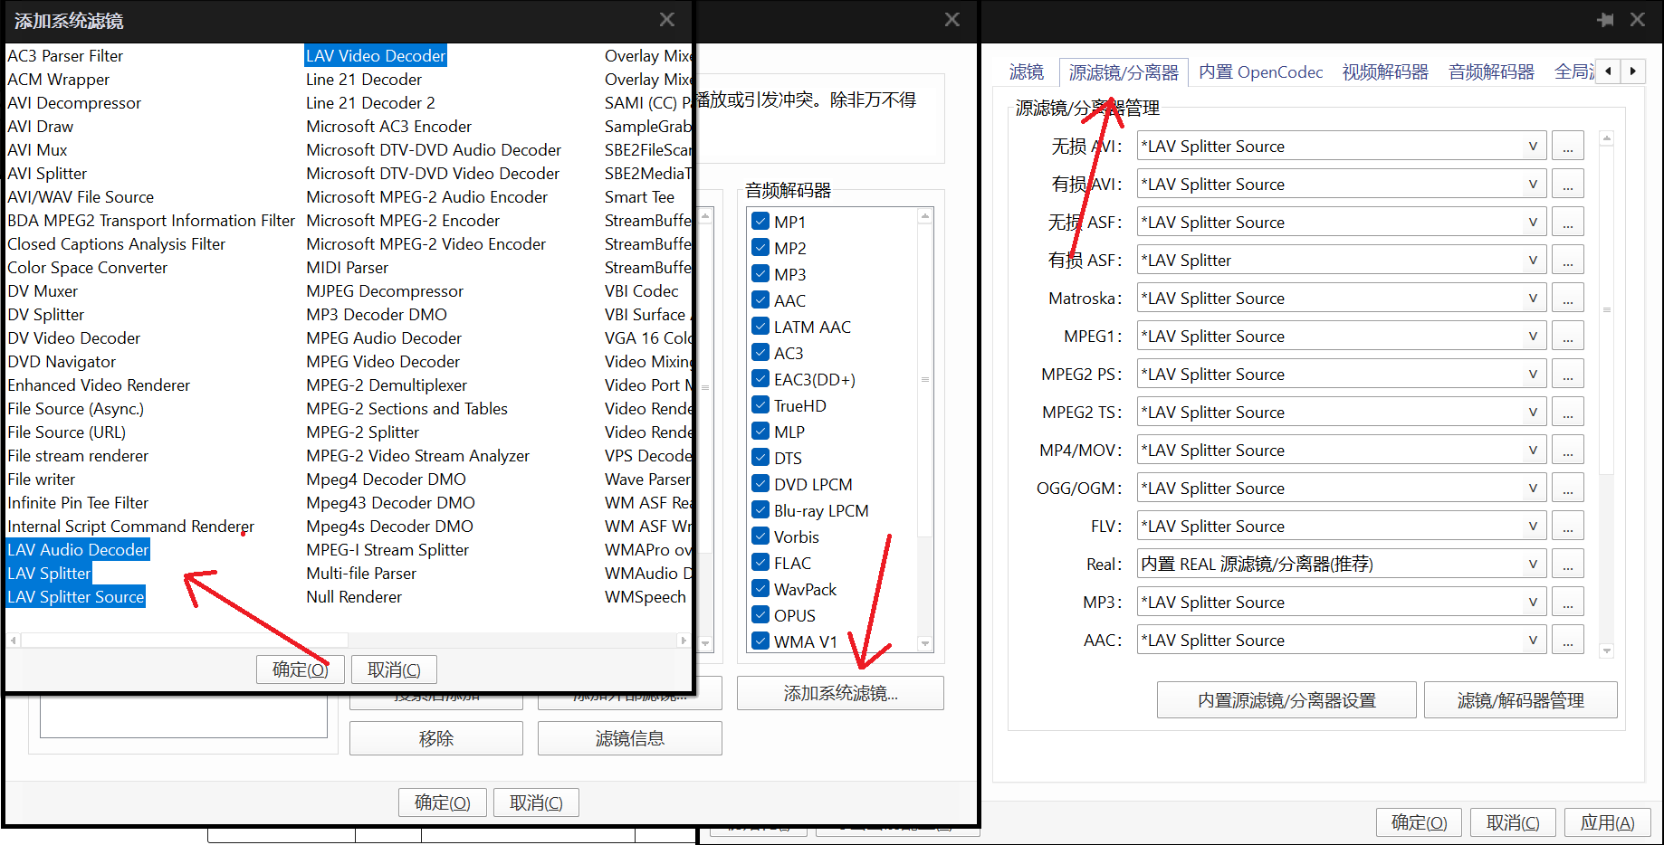Open 内置源滤镜/分离器设置
The image size is (1664, 845).
1286,700
